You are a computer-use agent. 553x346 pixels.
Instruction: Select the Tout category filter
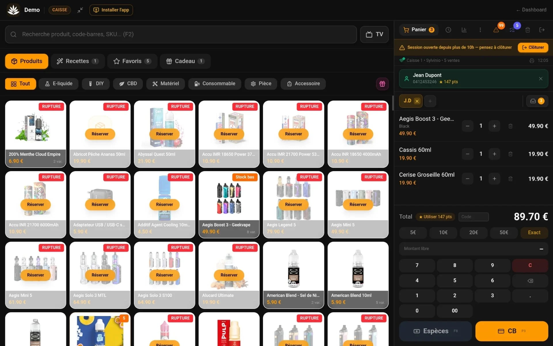[x=20, y=84]
